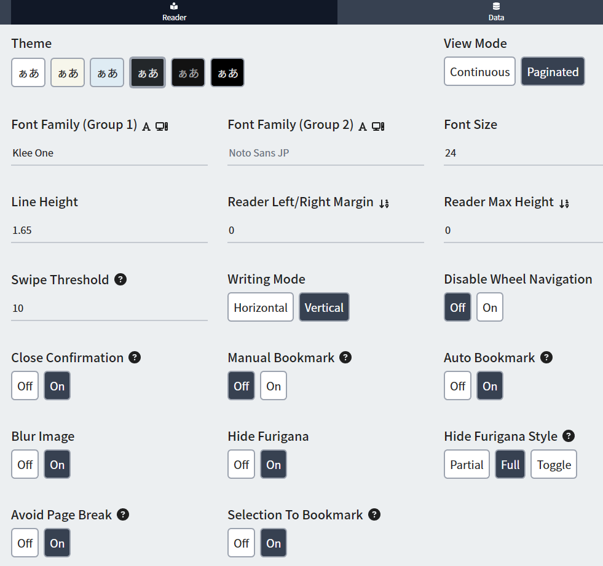The image size is (603, 566).
Task: Click the Line Height input field
Action: click(109, 231)
